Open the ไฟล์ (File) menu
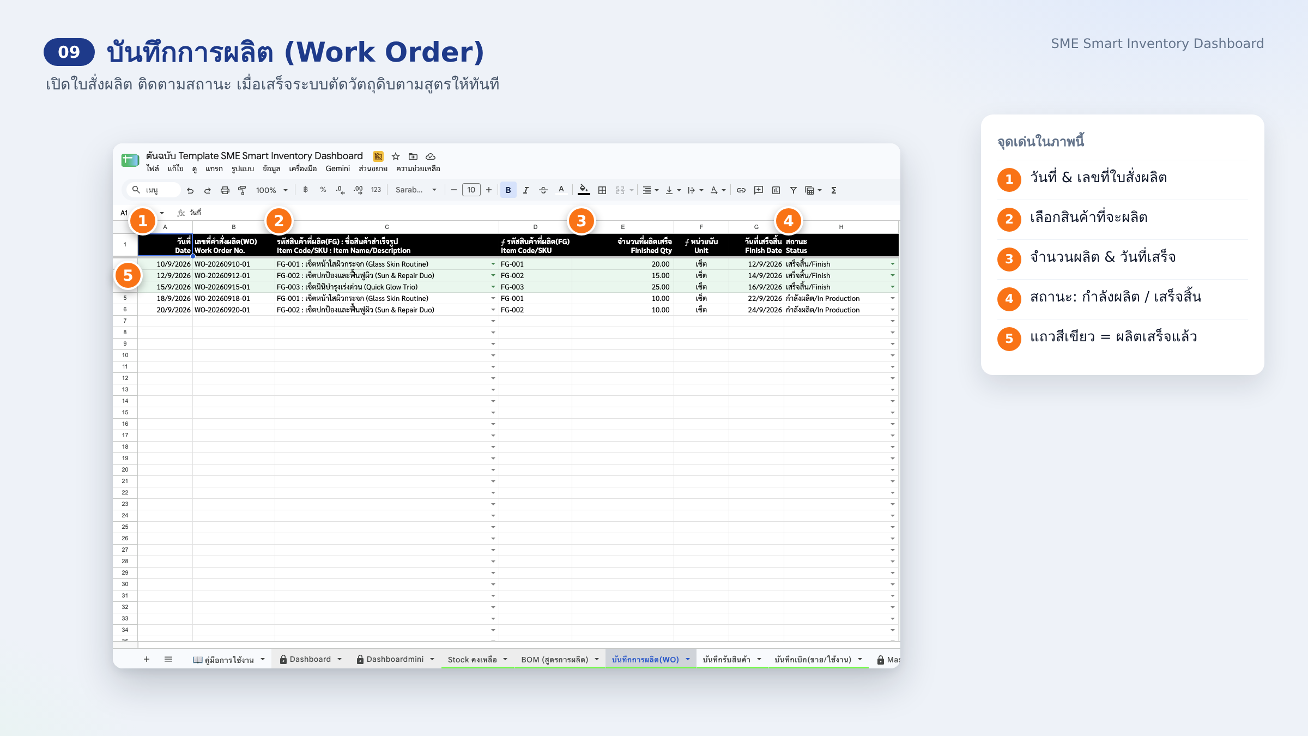Image resolution: width=1308 pixels, height=736 pixels. coord(153,169)
